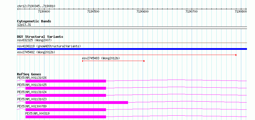Image resolution: width=255 pixels, height=120 pixels.
Task: Open the RefSeq Genes track title
Action: point(29,74)
